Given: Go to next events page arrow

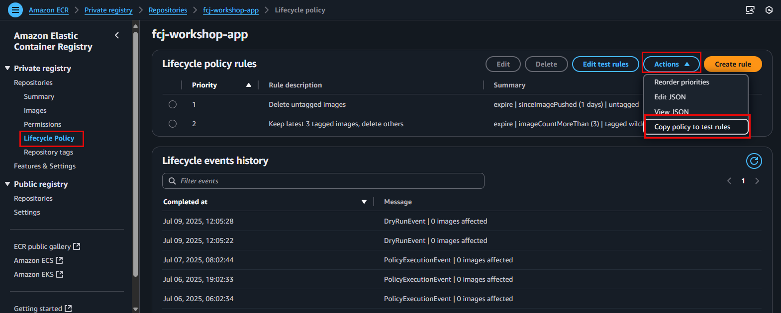Looking at the screenshot, I should click(x=757, y=181).
